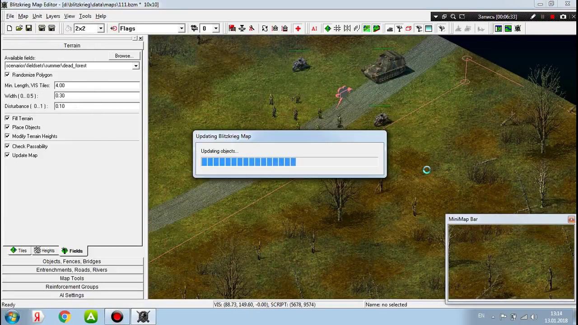Image resolution: width=578 pixels, height=325 pixels.
Task: Click the Browse... button
Action: [x=124, y=56]
